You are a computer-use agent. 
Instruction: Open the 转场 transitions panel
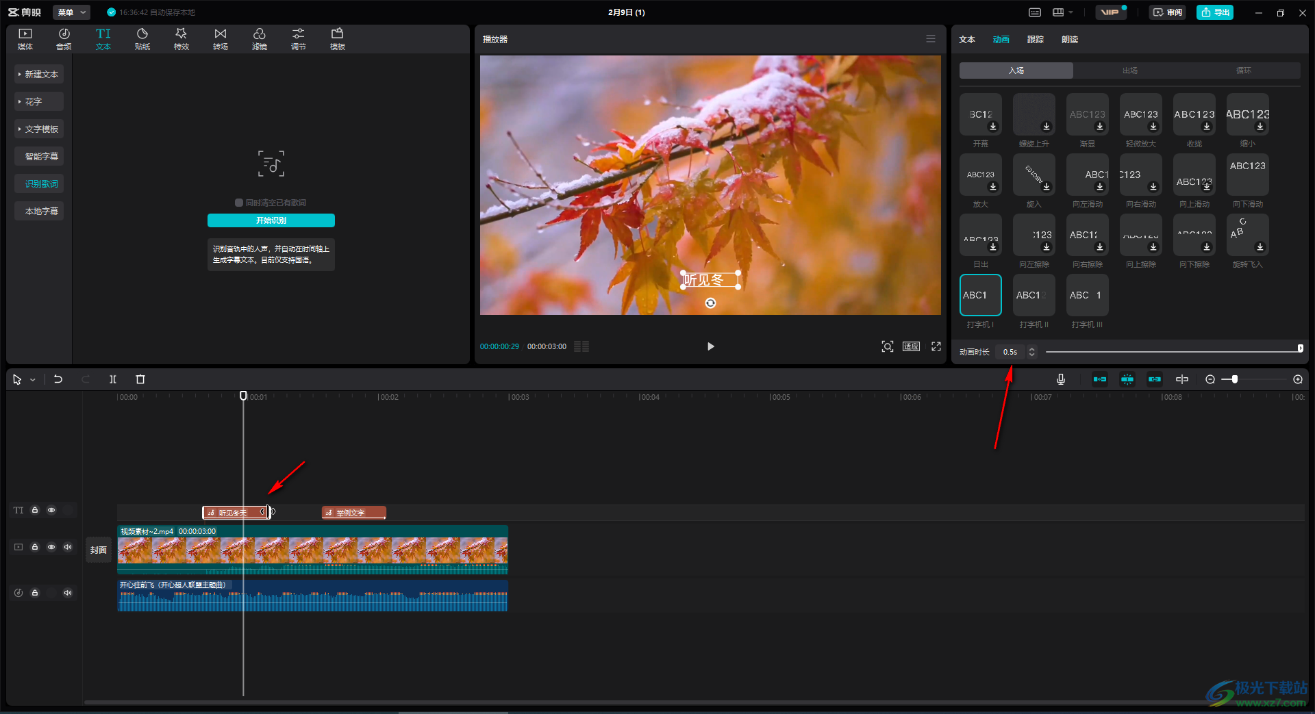tap(221, 39)
